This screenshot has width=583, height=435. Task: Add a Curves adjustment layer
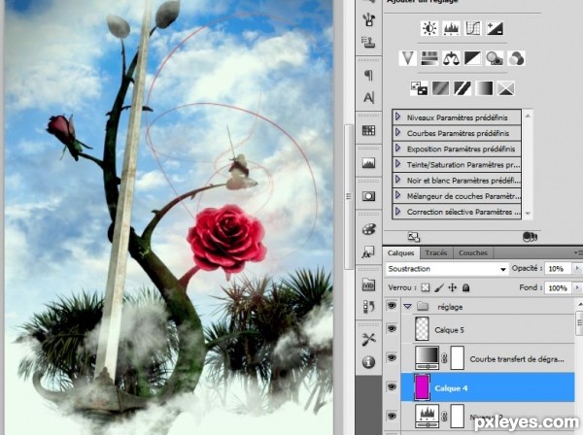473,28
